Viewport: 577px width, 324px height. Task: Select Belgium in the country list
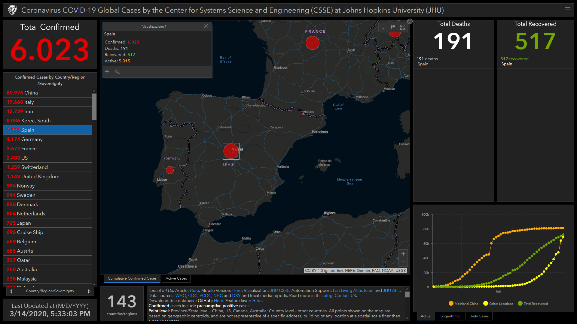point(47,241)
